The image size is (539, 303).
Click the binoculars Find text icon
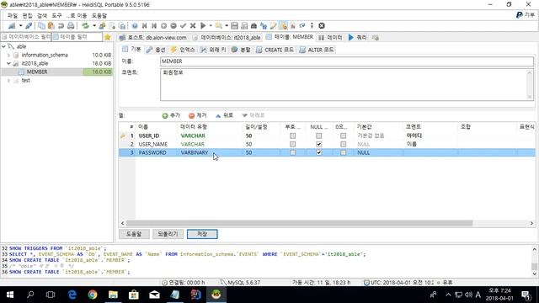click(253, 26)
